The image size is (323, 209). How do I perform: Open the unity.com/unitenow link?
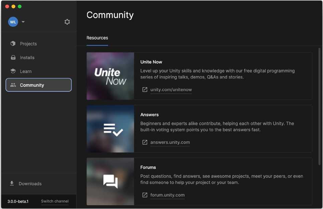tap(171, 89)
